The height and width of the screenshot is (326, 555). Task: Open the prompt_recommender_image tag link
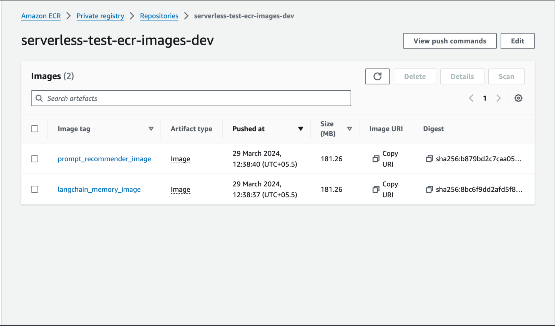point(104,159)
